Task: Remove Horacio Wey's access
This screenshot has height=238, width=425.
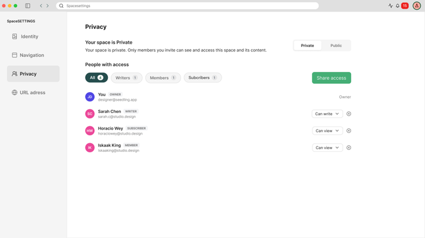Action: 348,131
